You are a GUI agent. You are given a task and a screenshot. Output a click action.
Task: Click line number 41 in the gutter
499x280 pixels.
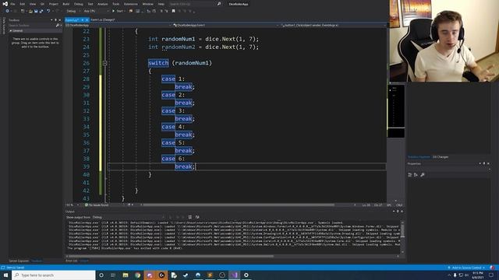click(x=86, y=183)
